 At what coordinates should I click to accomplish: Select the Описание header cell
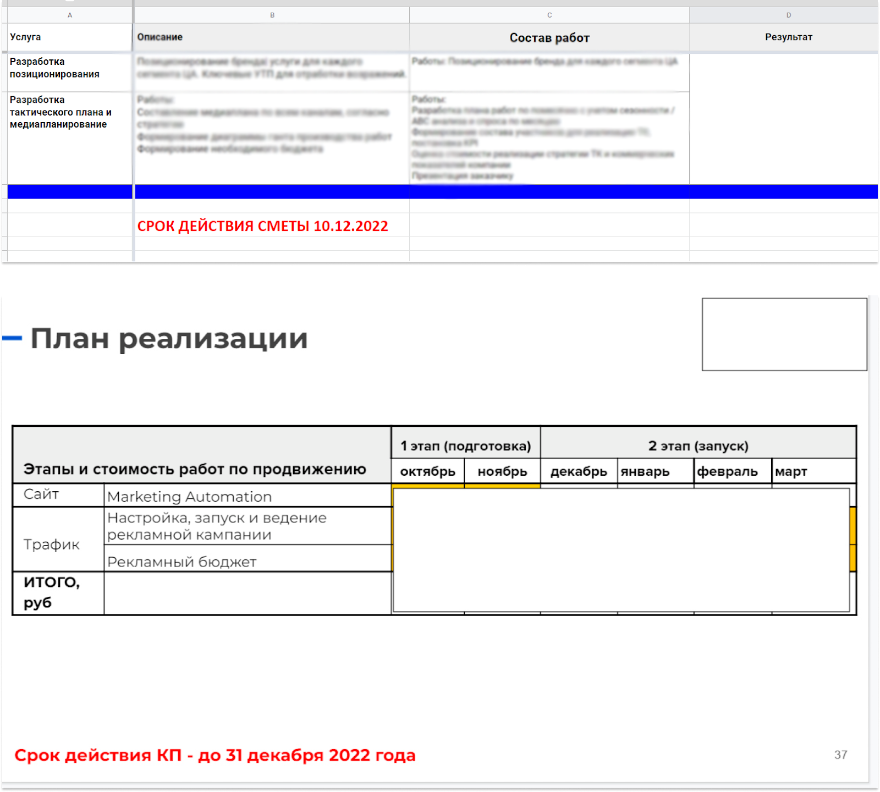coord(272,37)
